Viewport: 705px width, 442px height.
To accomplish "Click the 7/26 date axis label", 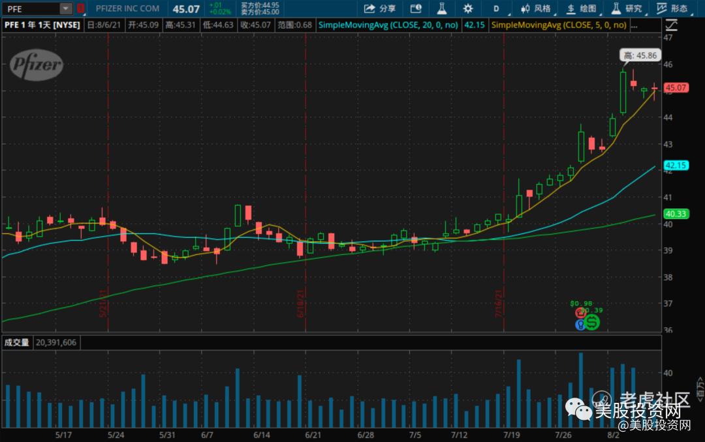I will pos(563,435).
